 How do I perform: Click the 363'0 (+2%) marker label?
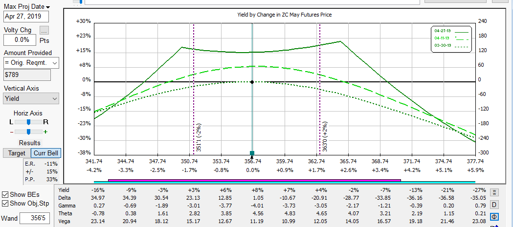tap(325, 137)
